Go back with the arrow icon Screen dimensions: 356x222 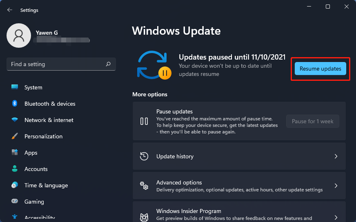pos(9,10)
